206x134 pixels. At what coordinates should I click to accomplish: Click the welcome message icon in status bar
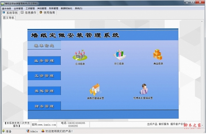coord(43,131)
